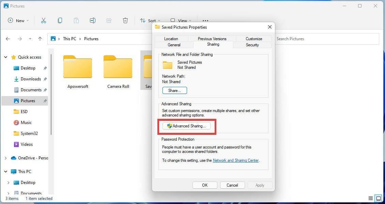This screenshot has width=385, height=204.
Task: Click the Advanced Sharing... button
Action: pyautogui.click(x=186, y=126)
